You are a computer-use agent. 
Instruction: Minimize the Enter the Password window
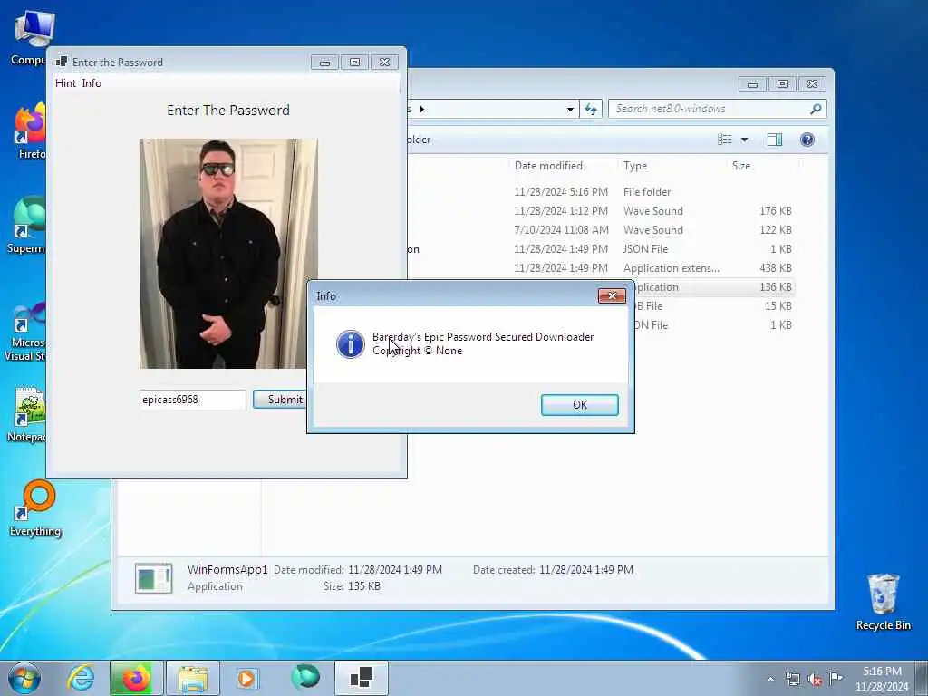tap(324, 63)
